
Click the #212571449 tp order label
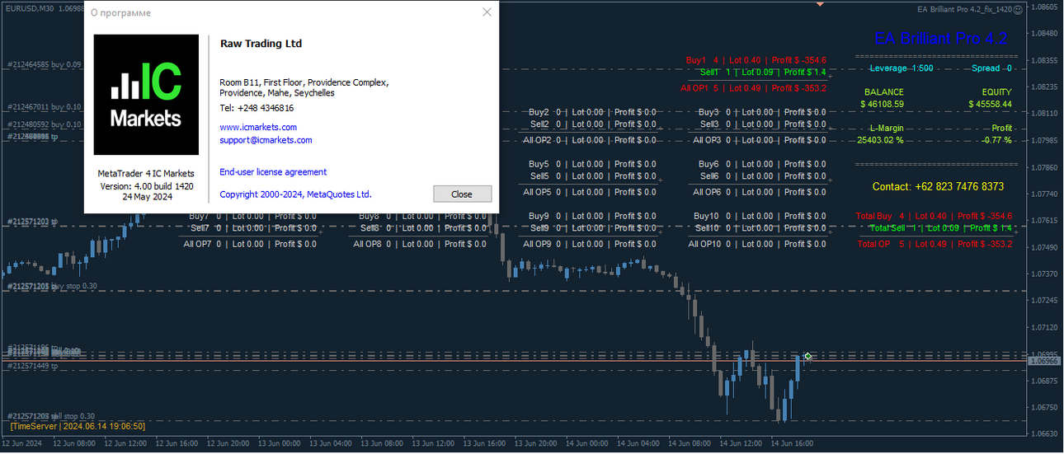(33, 365)
